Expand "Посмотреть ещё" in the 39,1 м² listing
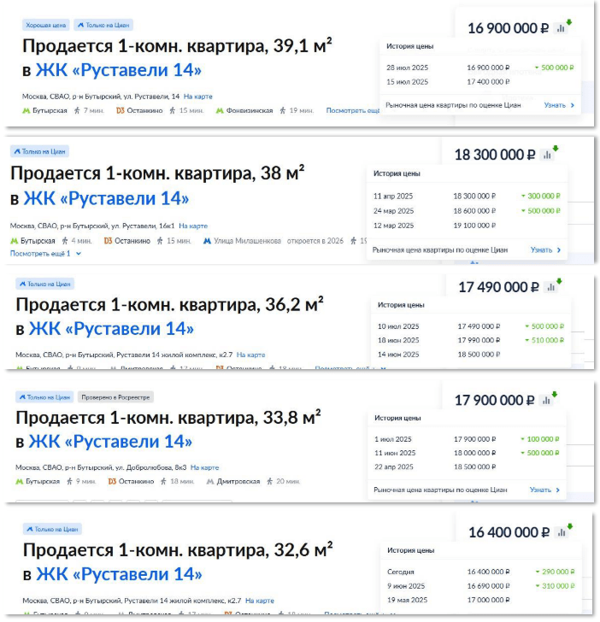This screenshot has height=622, width=600. [354, 110]
